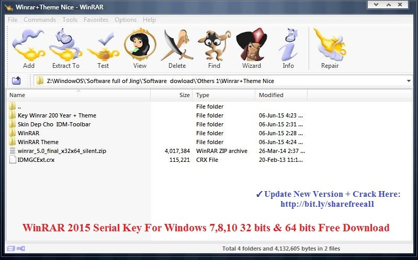This screenshot has width=418, height=260.
Task: Click the folder icon of Key Winrar 200 Year + Theme
Action: point(12,115)
